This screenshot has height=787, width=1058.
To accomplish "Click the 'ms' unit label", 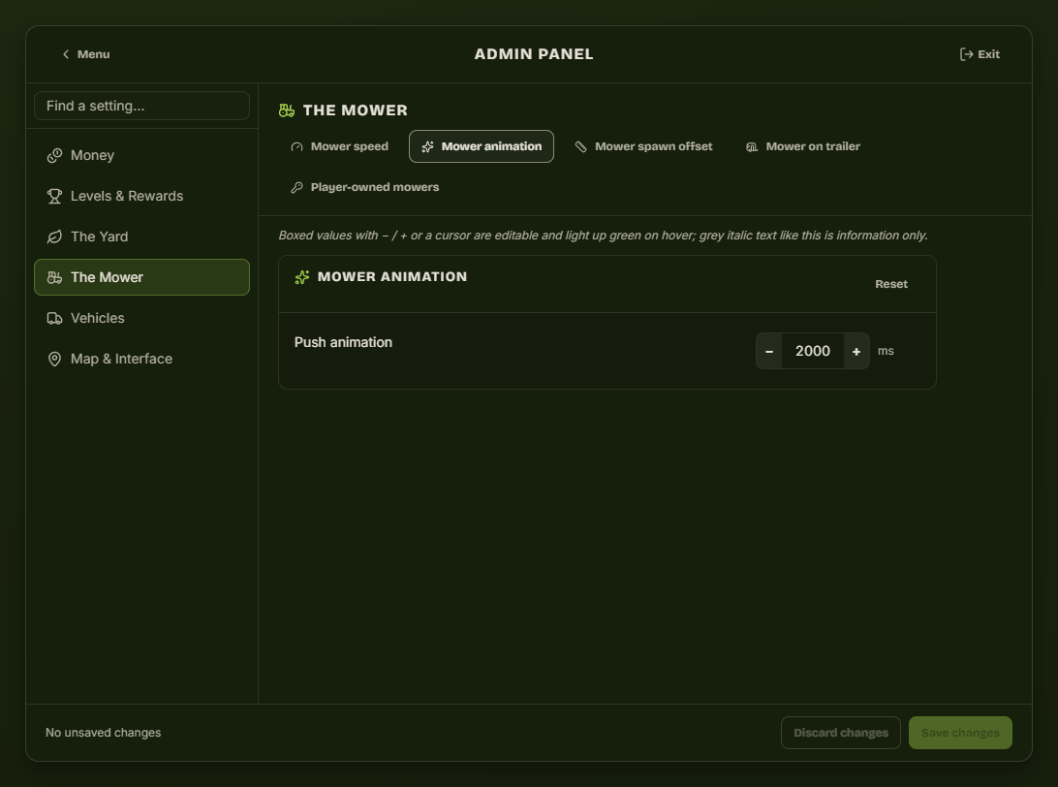I will pyautogui.click(x=886, y=351).
